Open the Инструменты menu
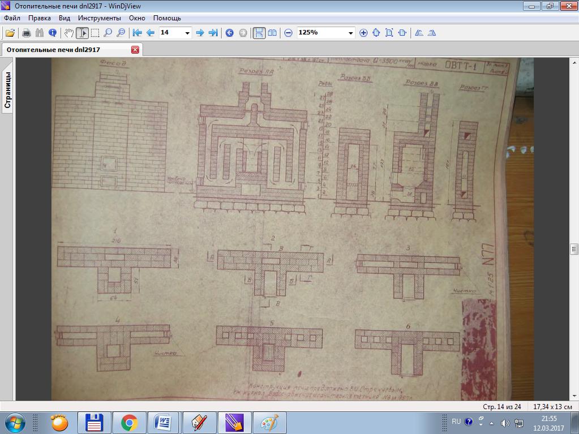 click(x=100, y=18)
